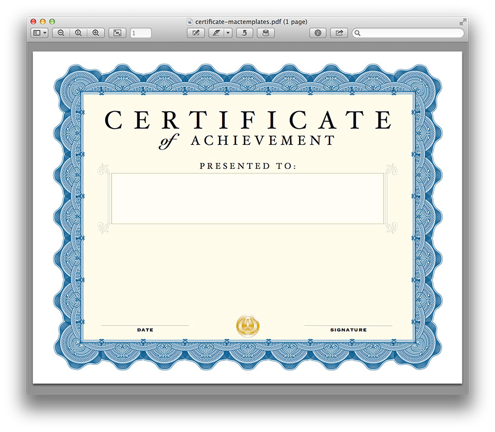Click the print toolbar button
This screenshot has width=495, height=432.
coord(266,33)
